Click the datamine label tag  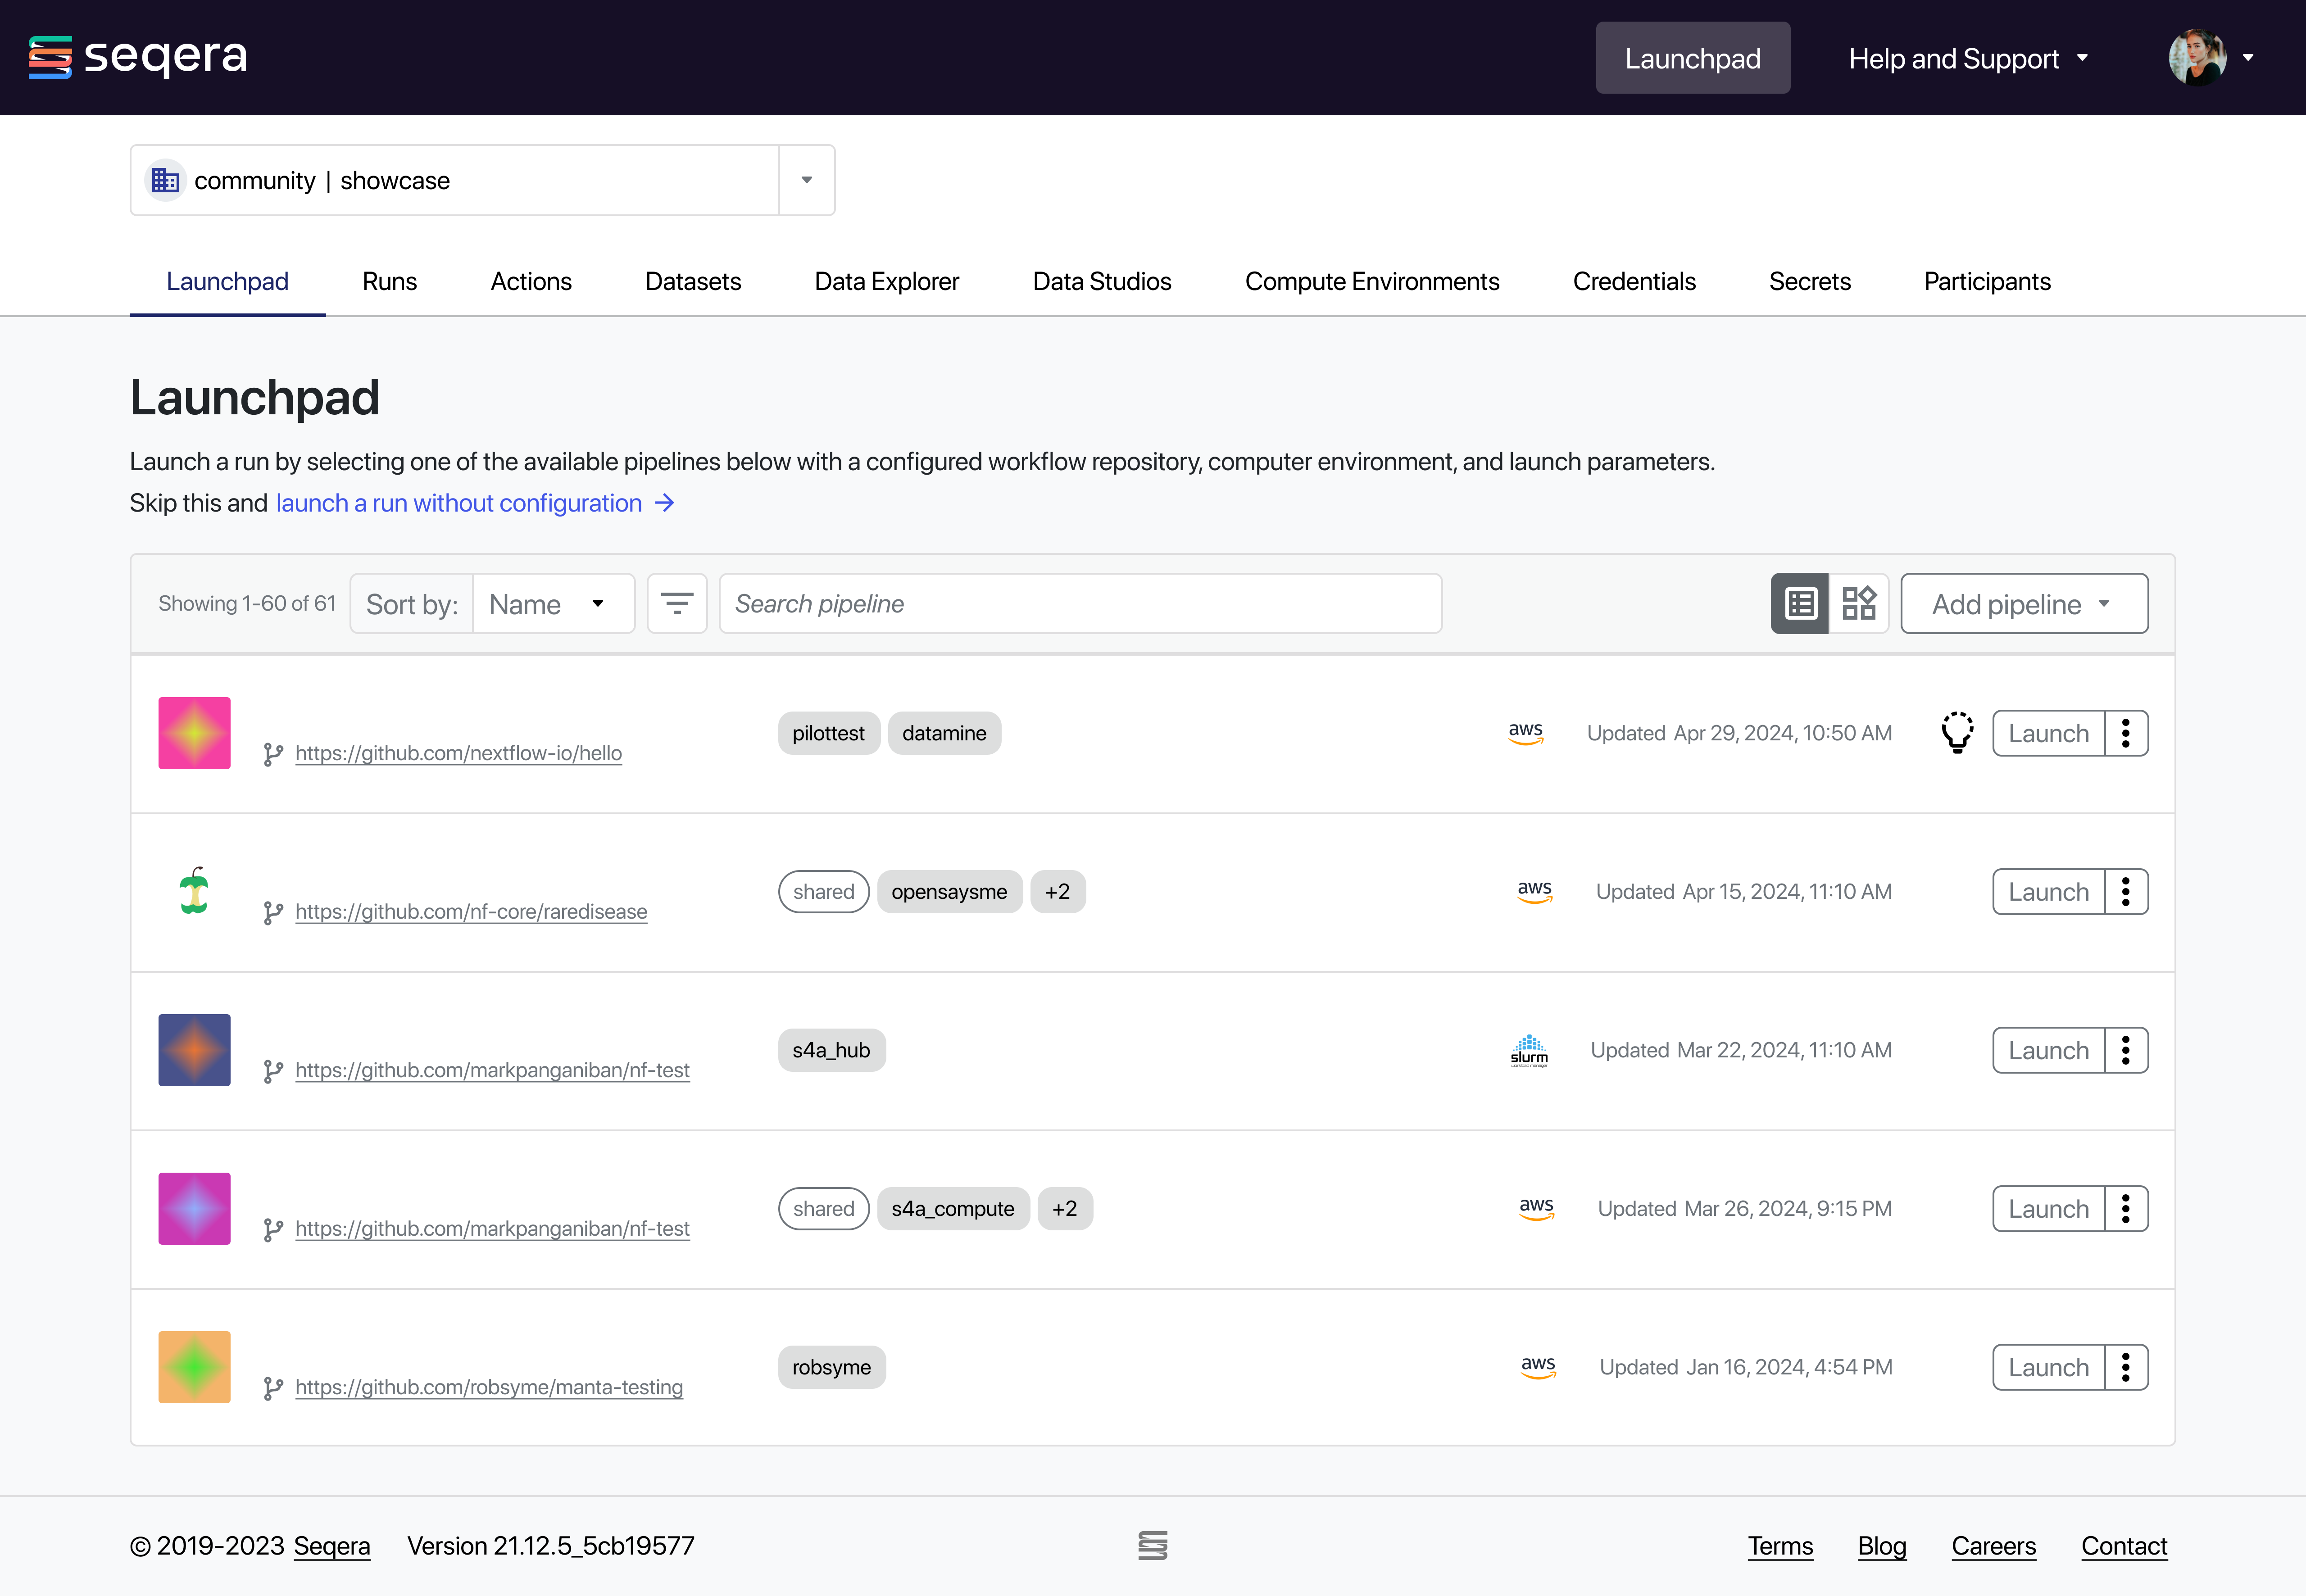coord(944,733)
